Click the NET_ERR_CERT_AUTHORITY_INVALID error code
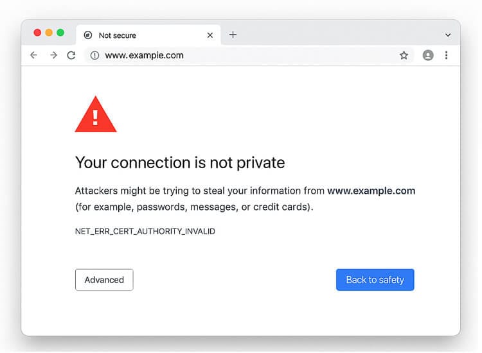Screen dimensions: 482x353 [145, 231]
